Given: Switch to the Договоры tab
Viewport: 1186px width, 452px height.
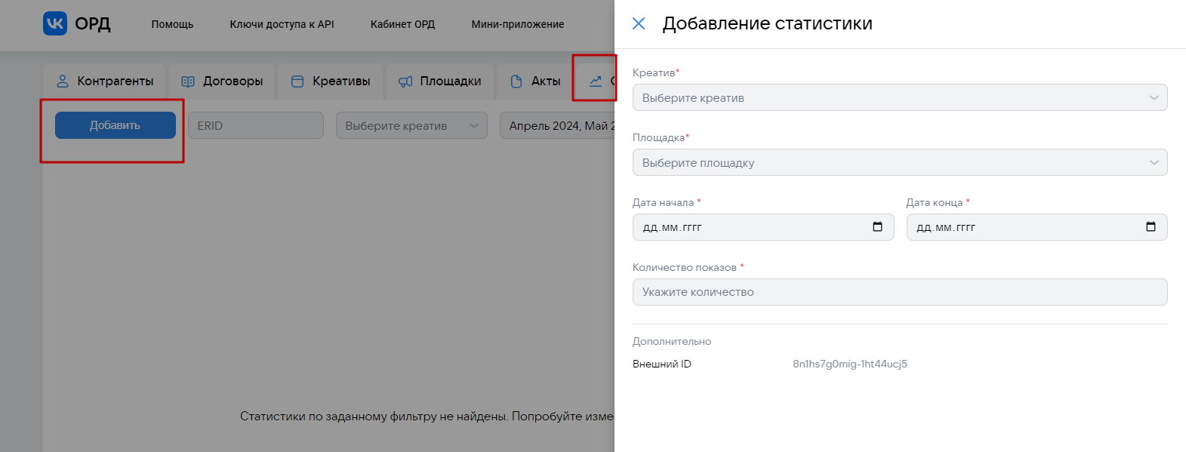Looking at the screenshot, I should pyautogui.click(x=223, y=81).
